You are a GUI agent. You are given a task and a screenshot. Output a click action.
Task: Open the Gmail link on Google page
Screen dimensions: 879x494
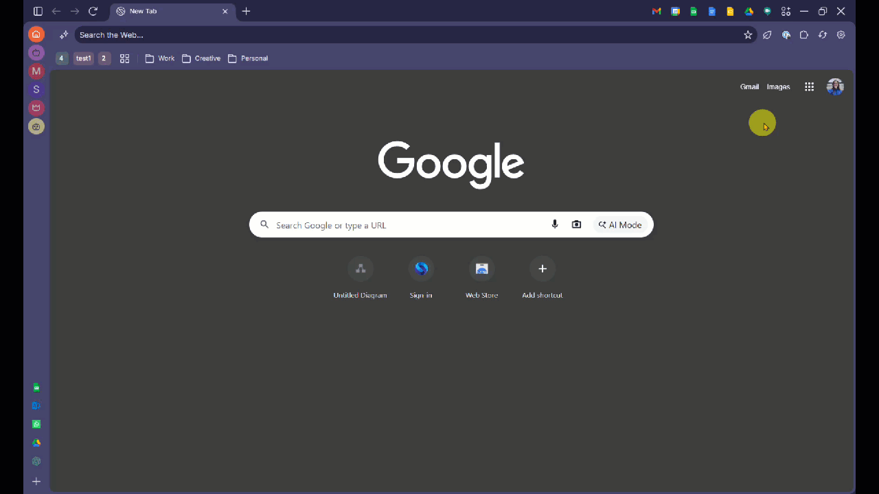coord(749,86)
